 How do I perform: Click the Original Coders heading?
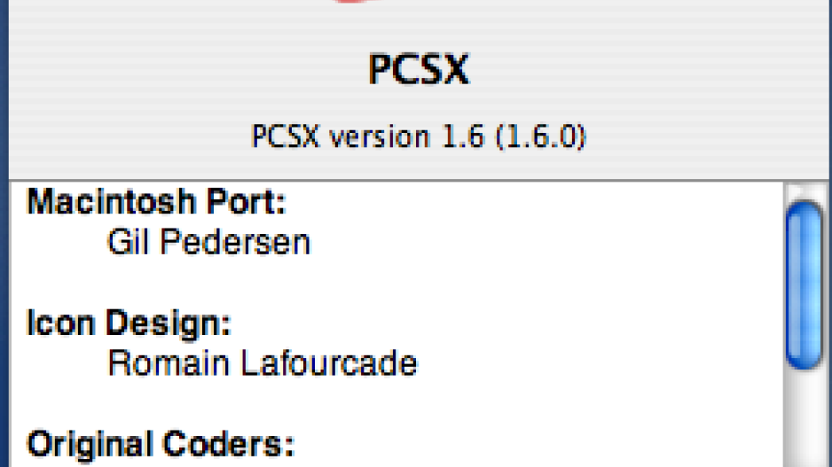(x=161, y=444)
